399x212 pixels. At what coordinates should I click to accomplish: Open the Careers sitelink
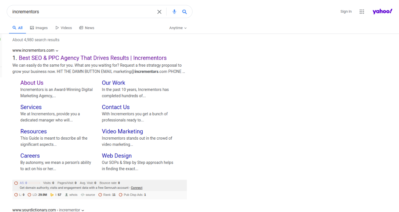(x=30, y=156)
